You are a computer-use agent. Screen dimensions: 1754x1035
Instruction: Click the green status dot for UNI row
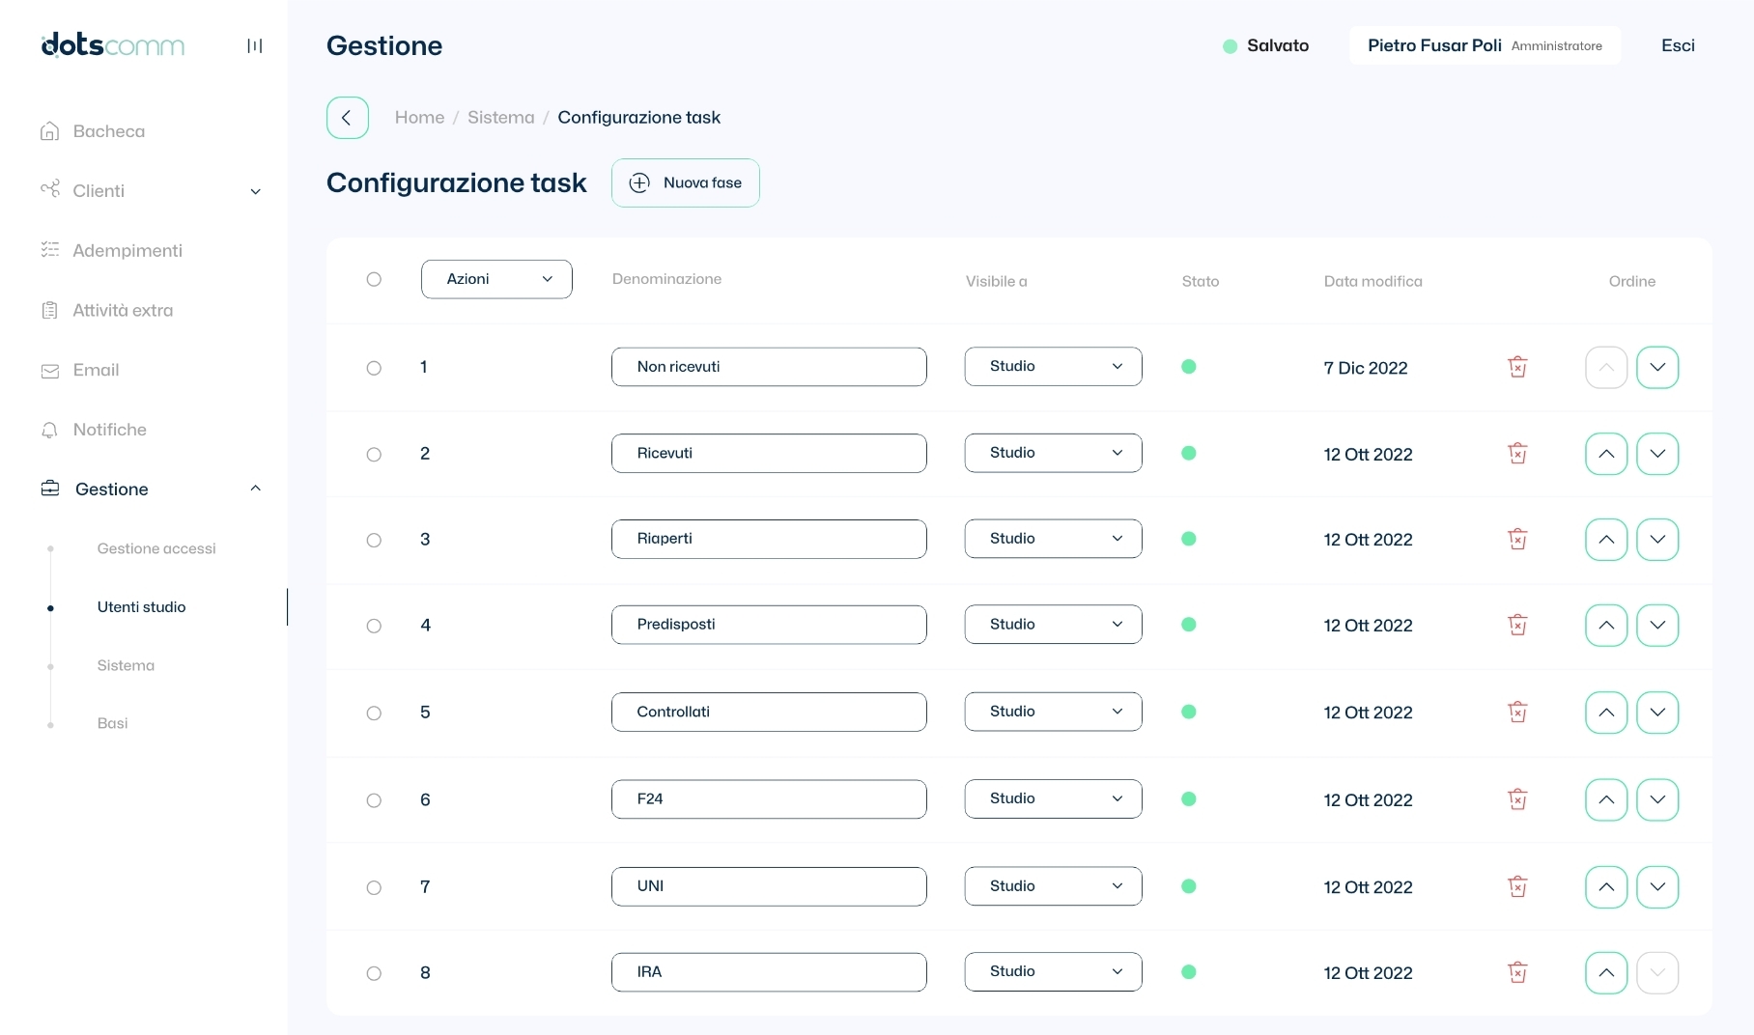(x=1189, y=886)
